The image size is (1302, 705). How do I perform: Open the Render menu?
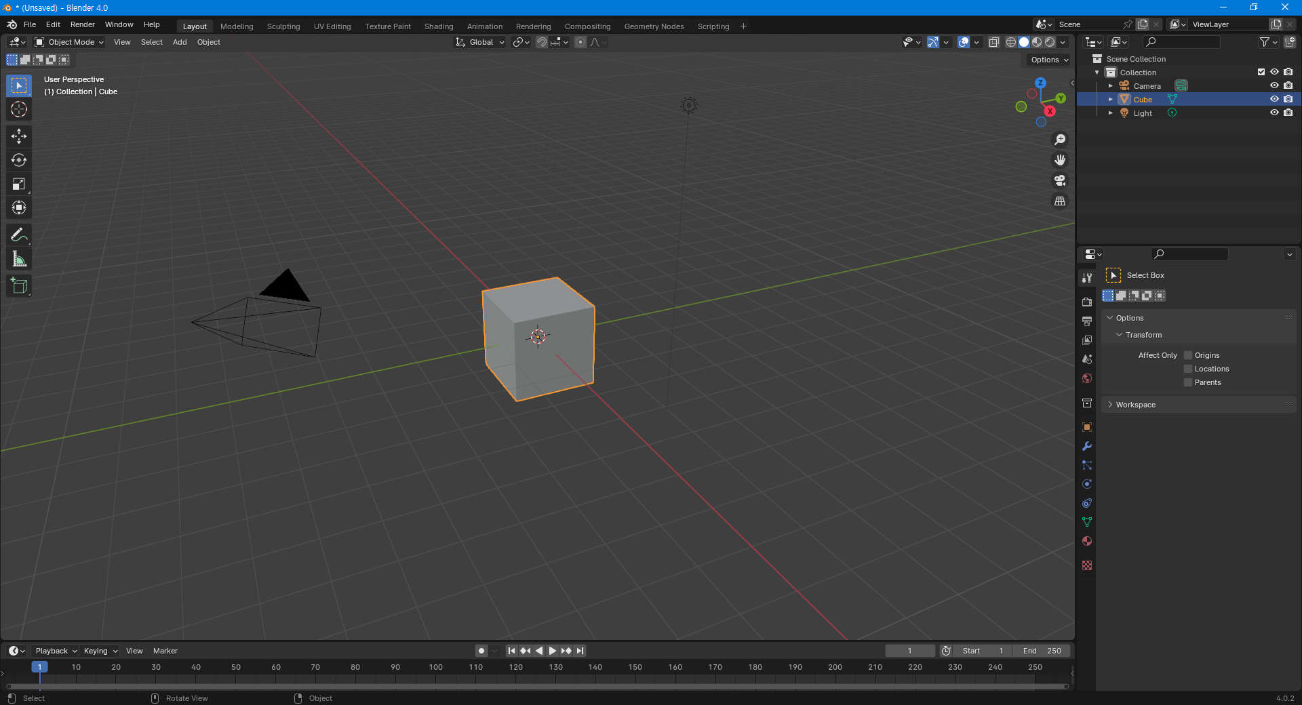(x=82, y=24)
